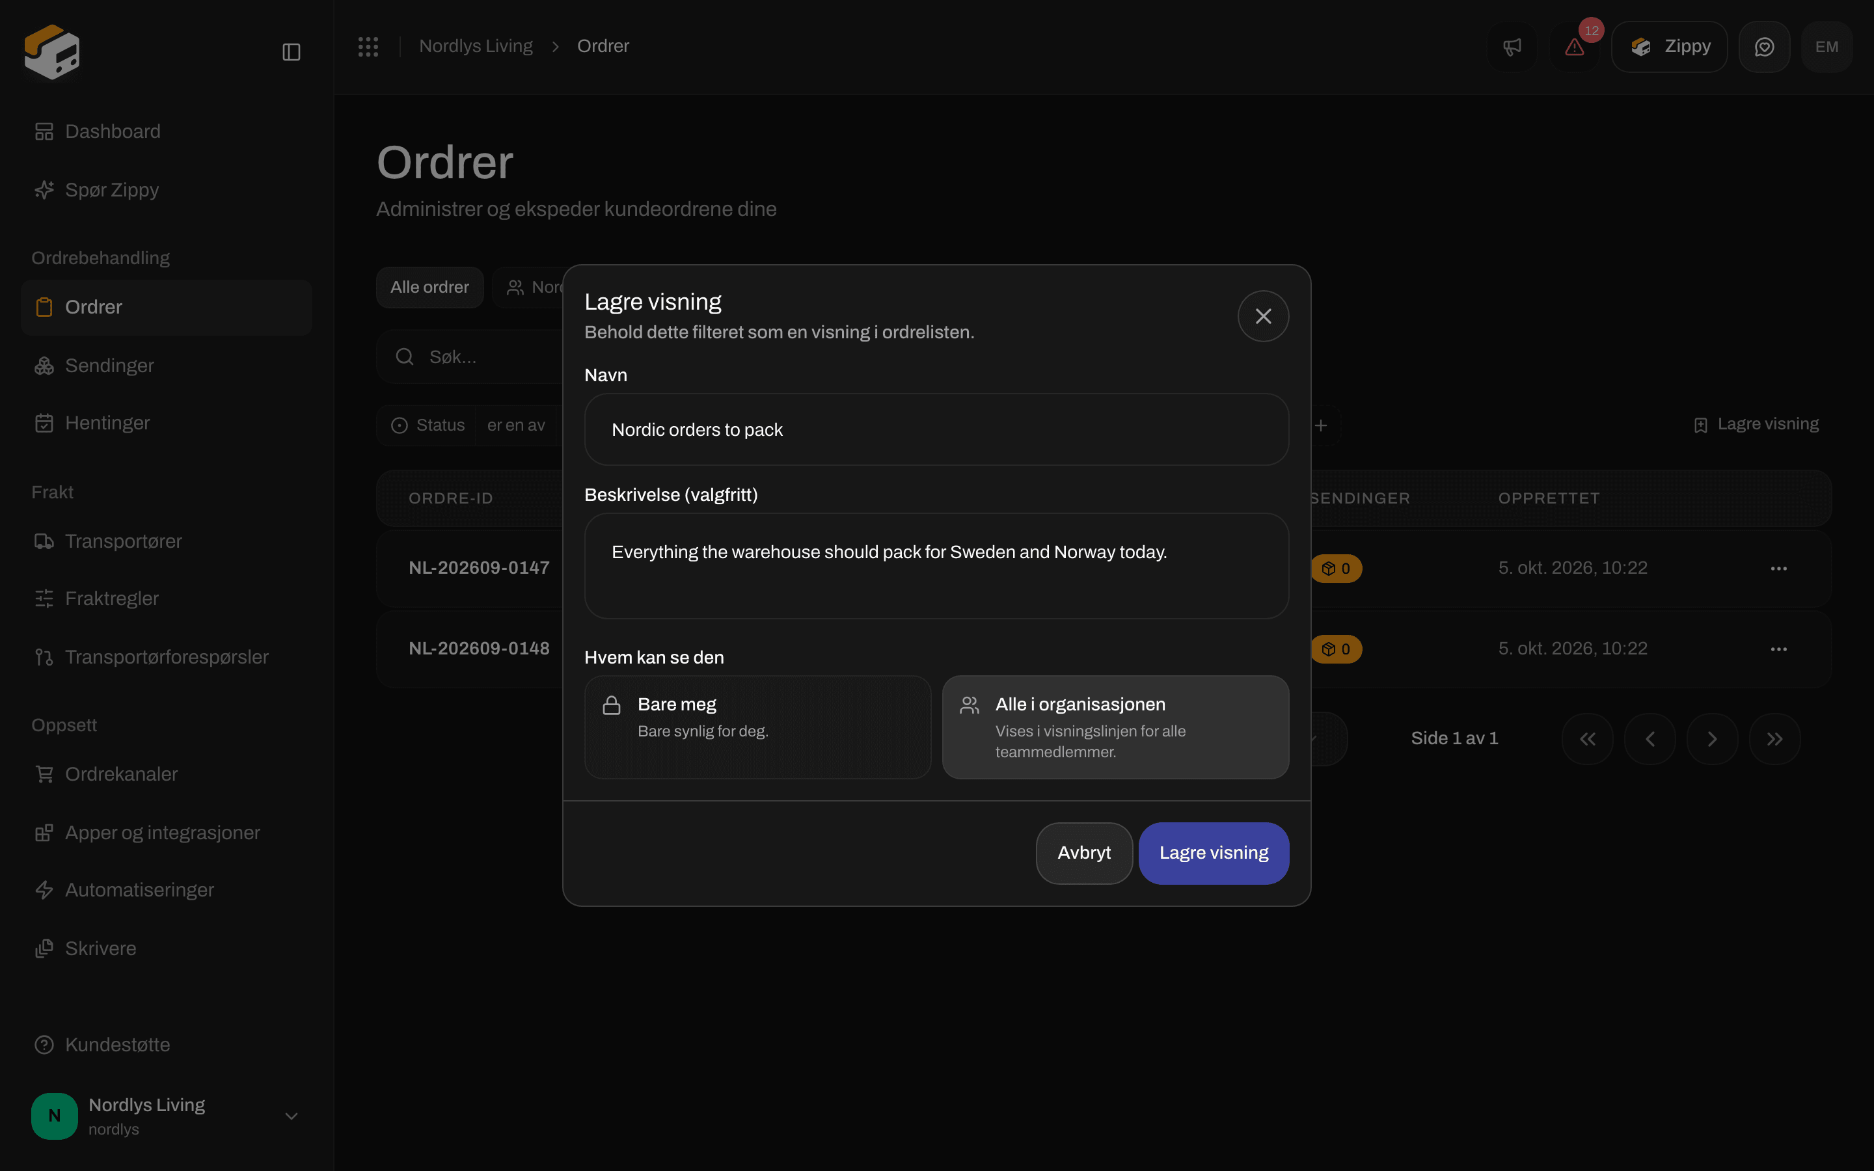Go to the previous page
Screen dimensions: 1874x1171
coord(1650,739)
